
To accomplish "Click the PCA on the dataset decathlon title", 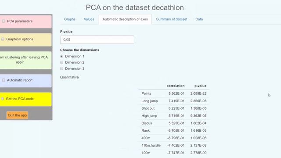I will click(x=135, y=7).
